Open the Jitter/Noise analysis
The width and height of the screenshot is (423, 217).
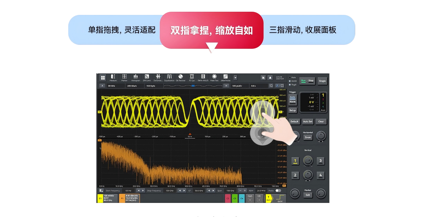(226, 78)
